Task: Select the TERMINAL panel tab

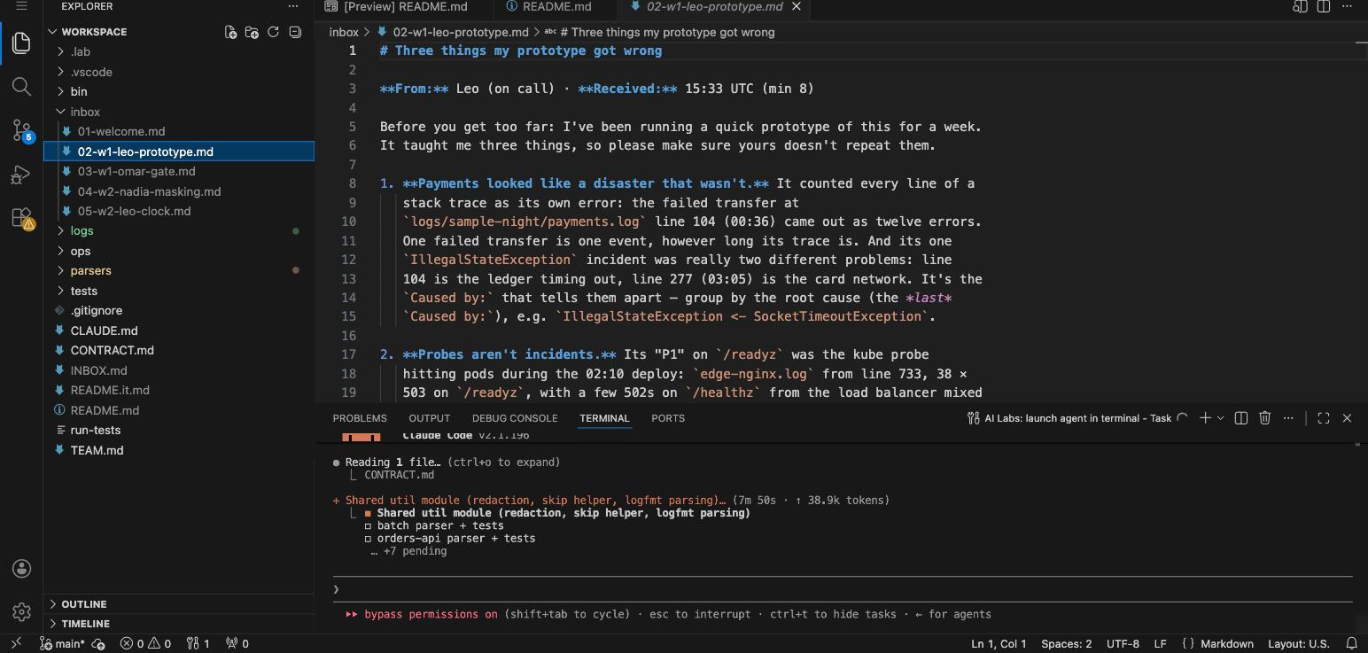Action: (x=604, y=418)
